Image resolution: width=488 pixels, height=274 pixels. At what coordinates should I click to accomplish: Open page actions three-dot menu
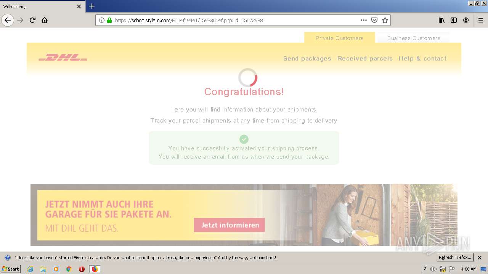(x=364, y=20)
